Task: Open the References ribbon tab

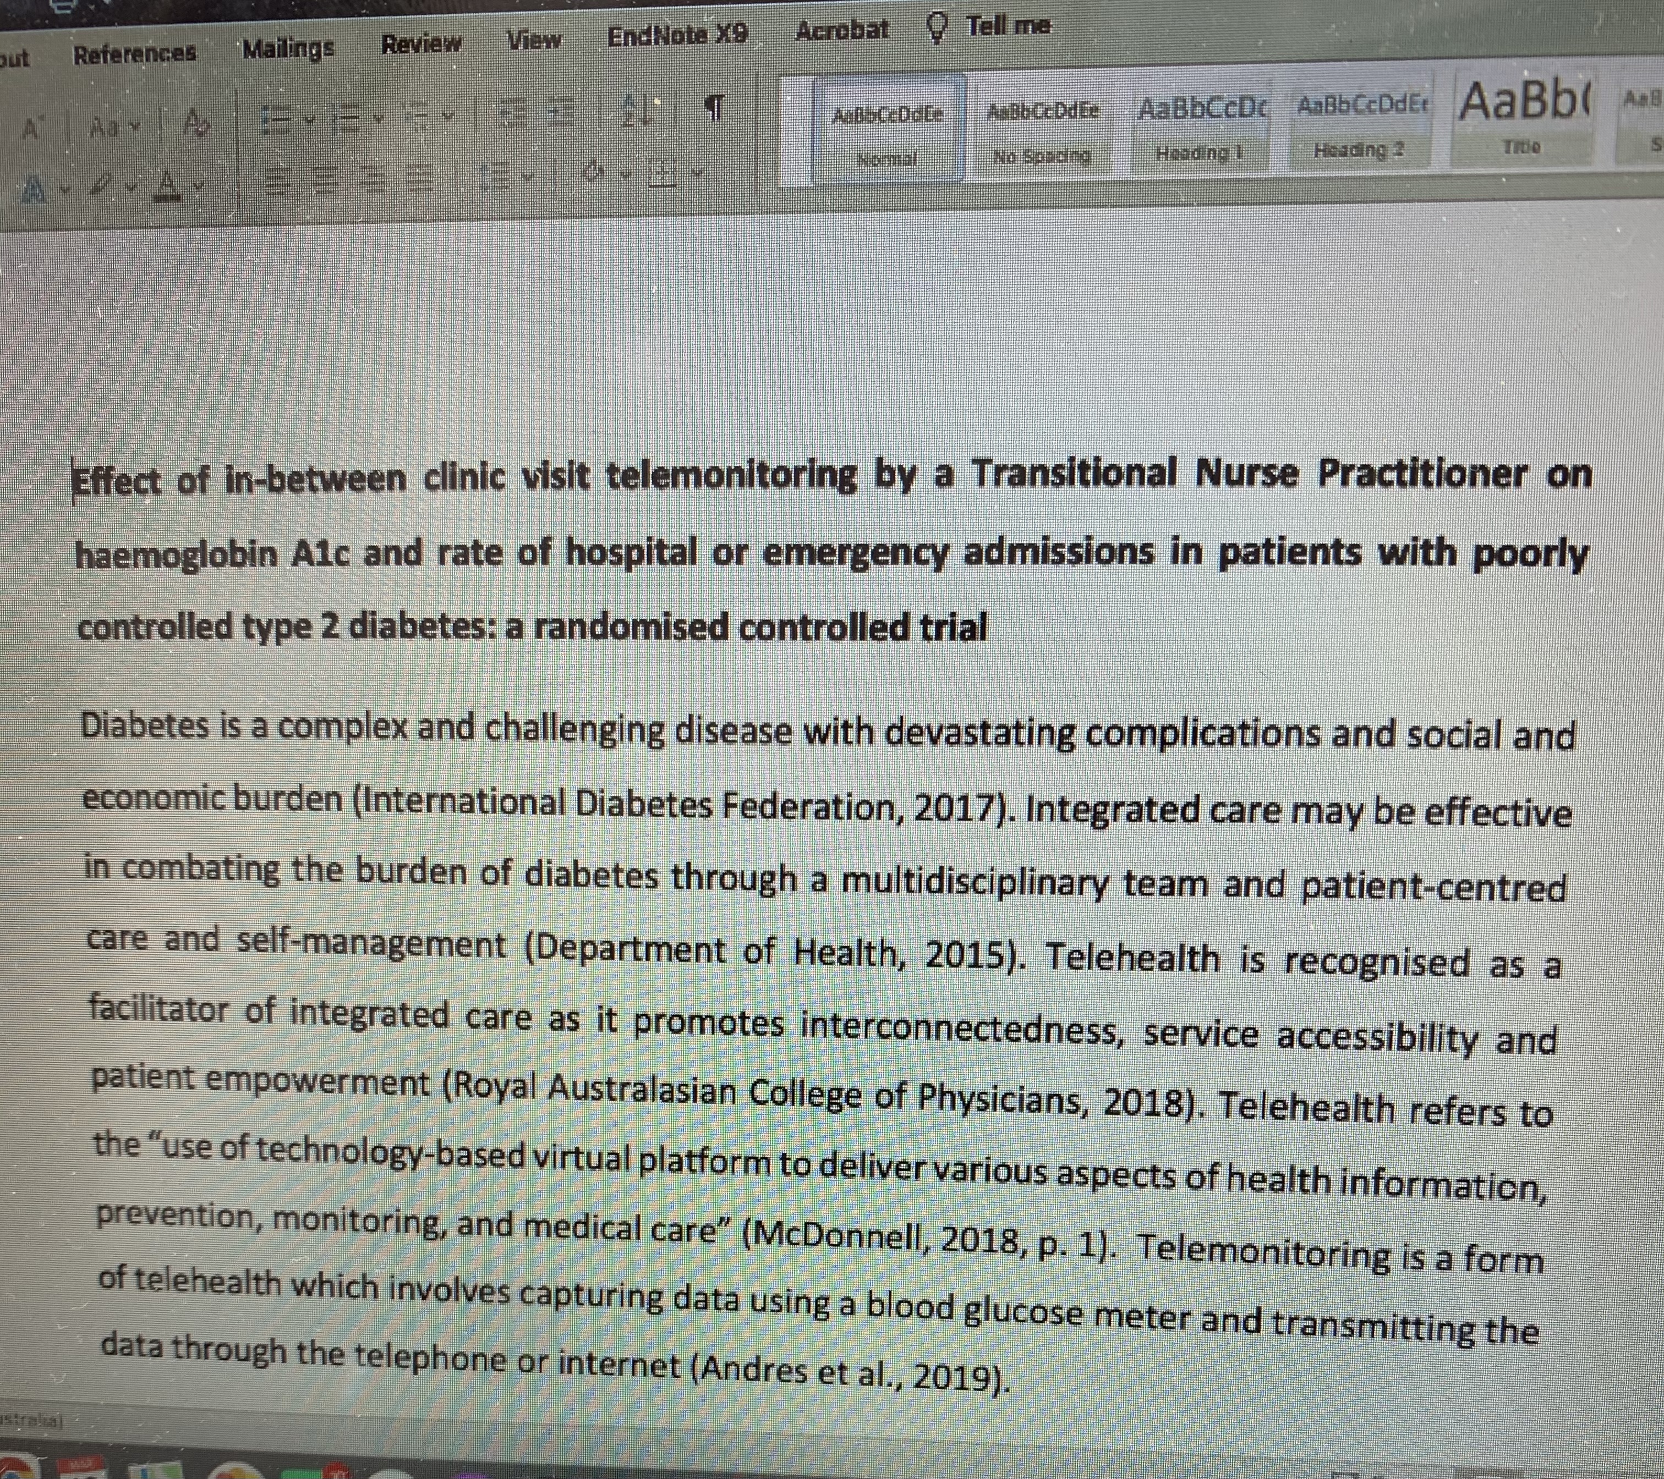Action: 134,54
